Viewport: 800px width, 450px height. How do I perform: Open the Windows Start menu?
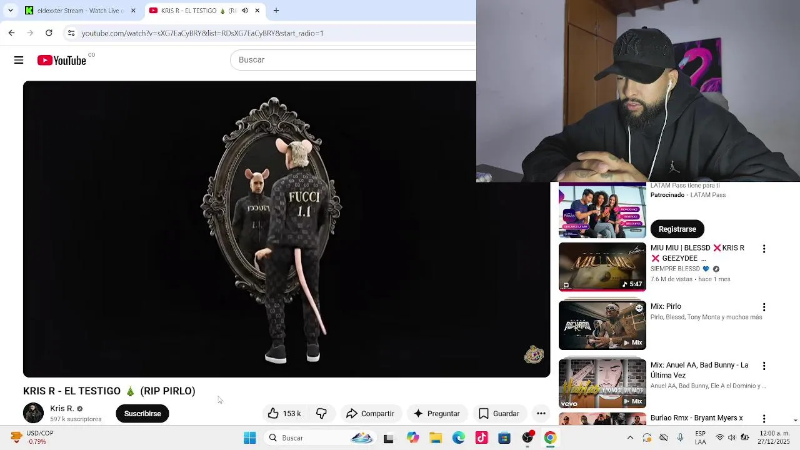coord(249,437)
